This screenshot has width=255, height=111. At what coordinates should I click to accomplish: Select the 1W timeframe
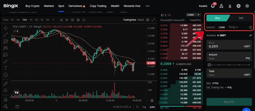(48, 20)
